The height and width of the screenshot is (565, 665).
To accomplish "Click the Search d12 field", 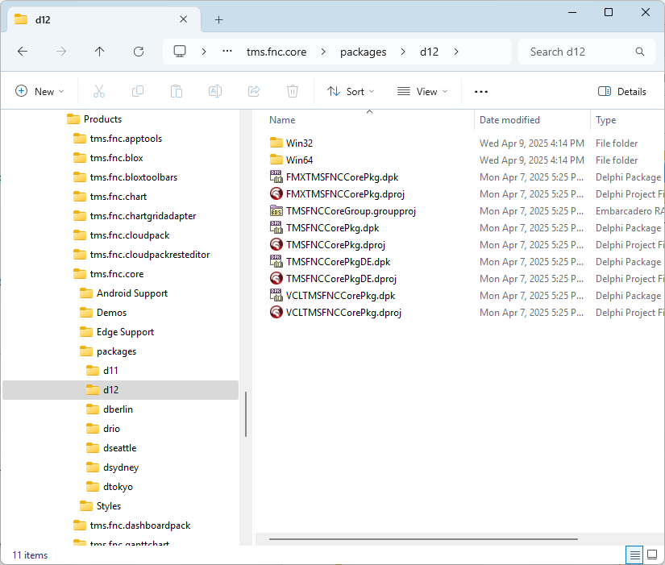I will coord(587,52).
